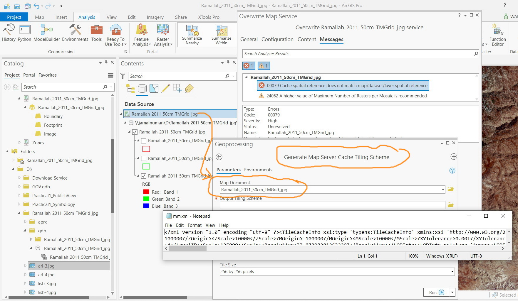The width and height of the screenshot is (518, 301).
Task: Save the project from Quick Access Toolbar
Action: click(x=27, y=6)
